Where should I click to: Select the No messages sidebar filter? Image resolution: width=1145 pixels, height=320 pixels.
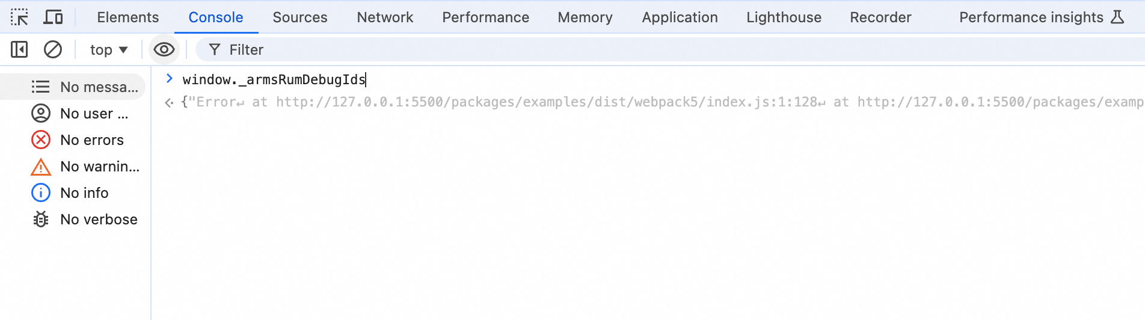(x=84, y=87)
